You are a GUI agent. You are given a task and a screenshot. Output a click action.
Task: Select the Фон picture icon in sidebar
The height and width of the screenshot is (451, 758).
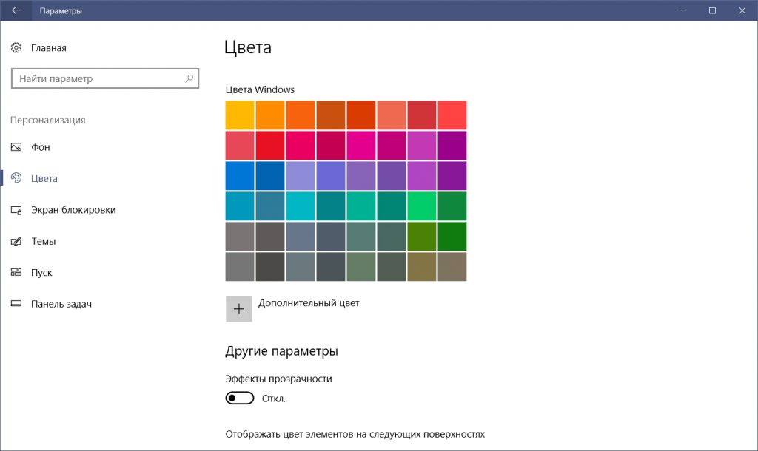[x=16, y=146]
